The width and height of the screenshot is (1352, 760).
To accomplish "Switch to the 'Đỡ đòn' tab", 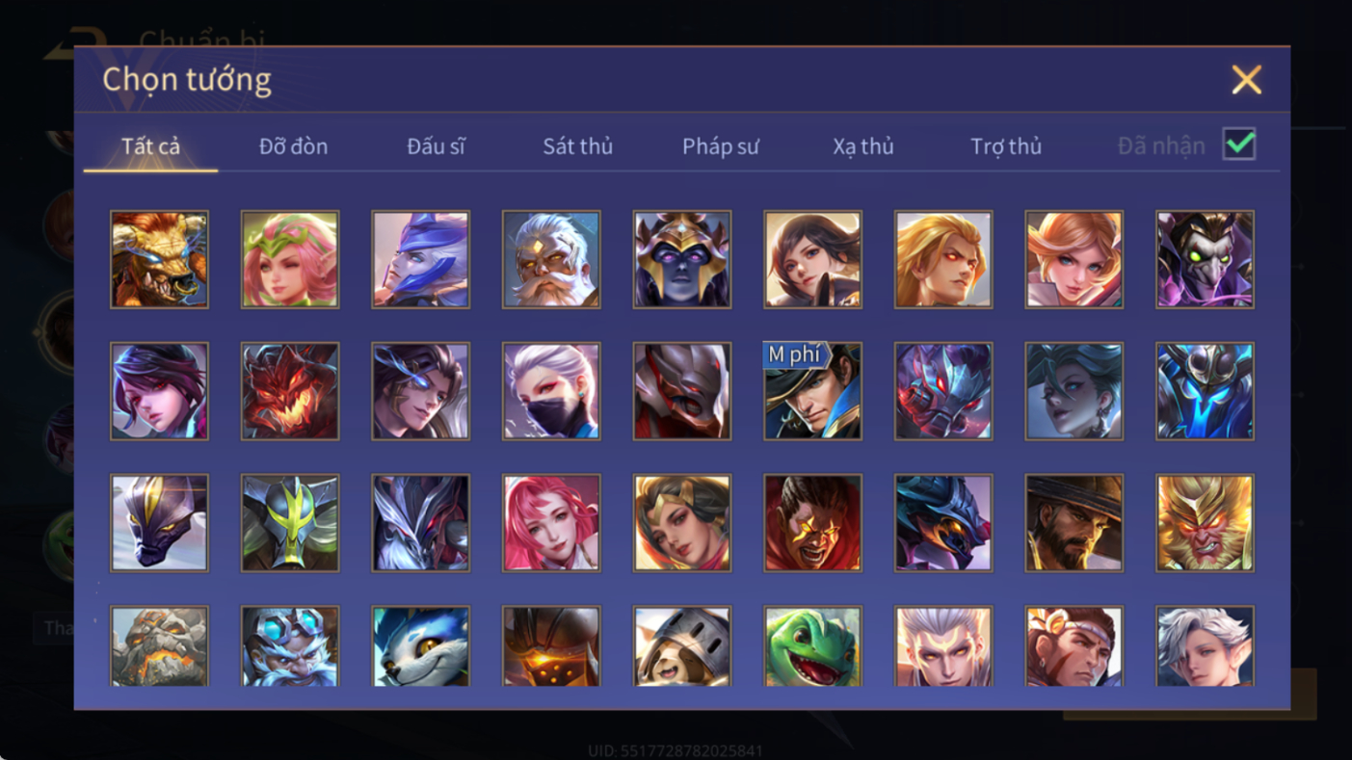I will point(293,146).
